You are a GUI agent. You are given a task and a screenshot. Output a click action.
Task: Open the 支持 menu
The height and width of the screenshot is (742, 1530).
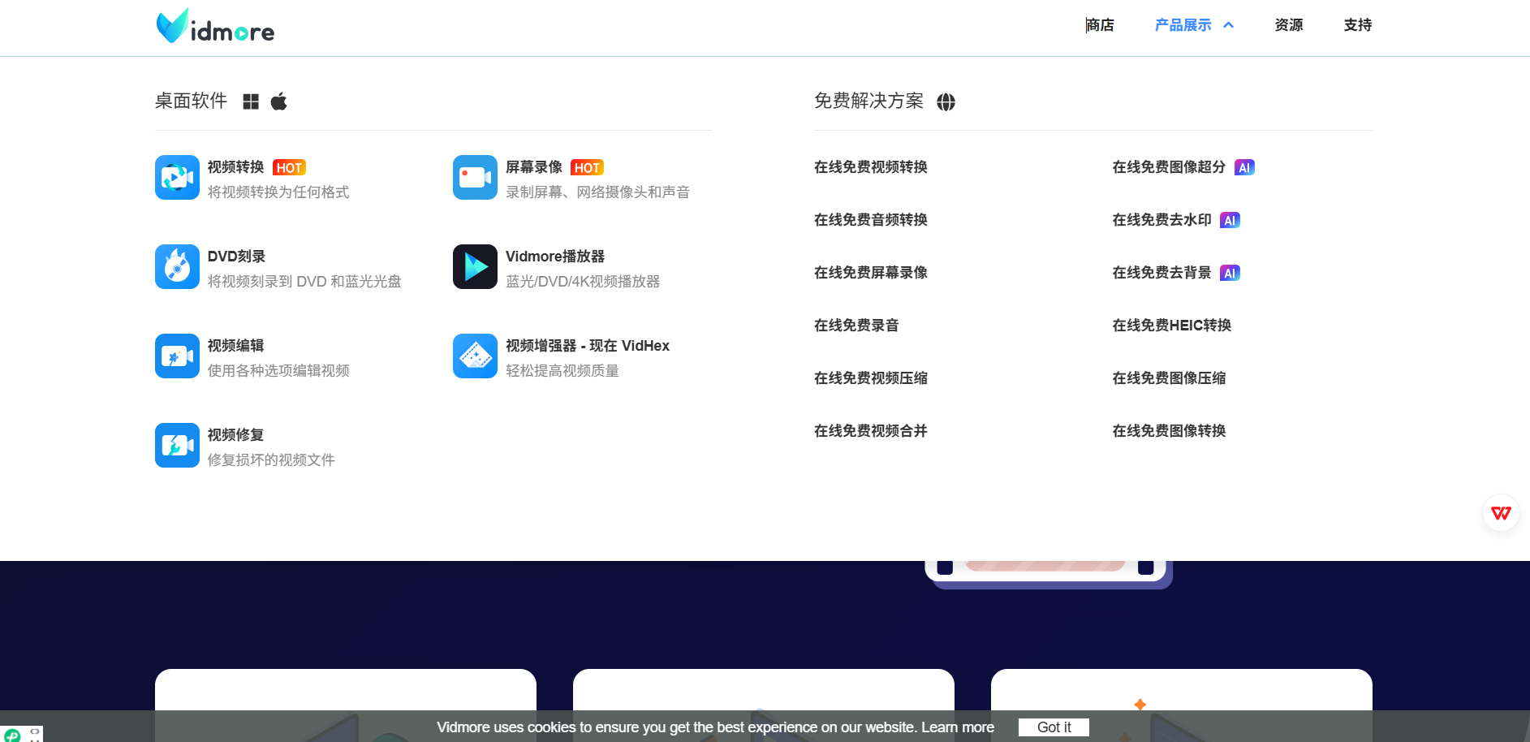click(1357, 25)
